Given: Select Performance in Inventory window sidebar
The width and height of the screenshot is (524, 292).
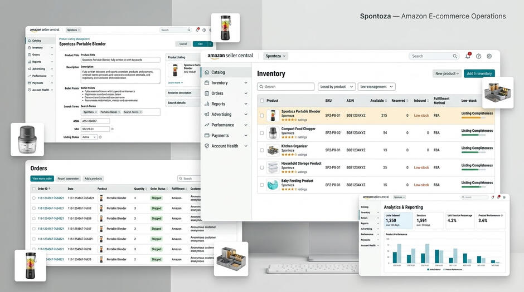Looking at the screenshot, I should (222, 125).
